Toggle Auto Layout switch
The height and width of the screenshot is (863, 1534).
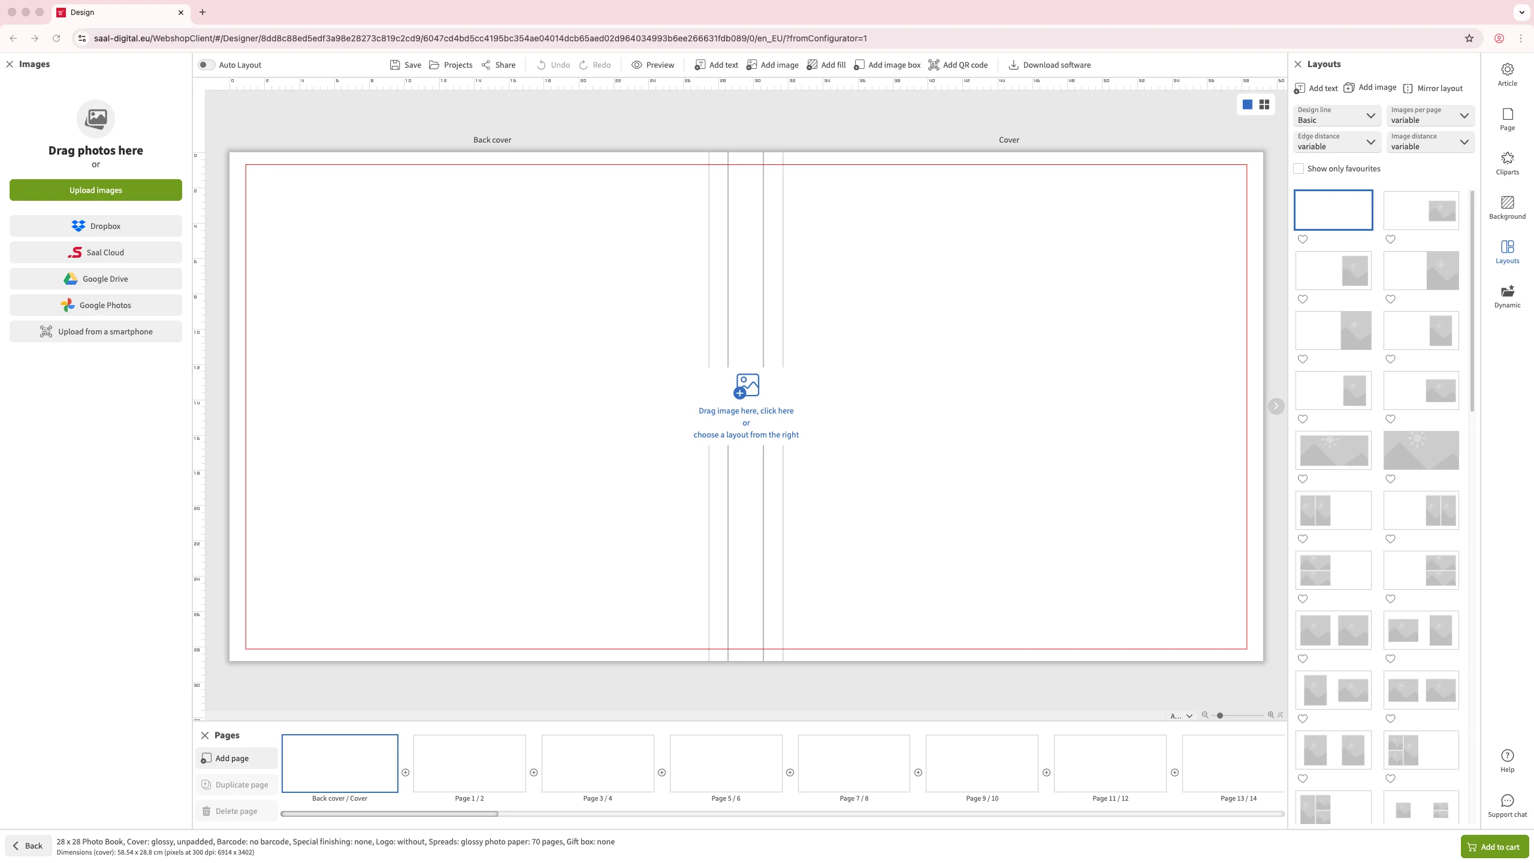[x=206, y=65]
